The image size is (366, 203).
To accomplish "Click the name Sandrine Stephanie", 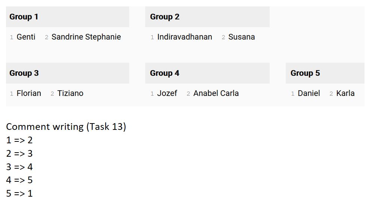I will point(86,37).
